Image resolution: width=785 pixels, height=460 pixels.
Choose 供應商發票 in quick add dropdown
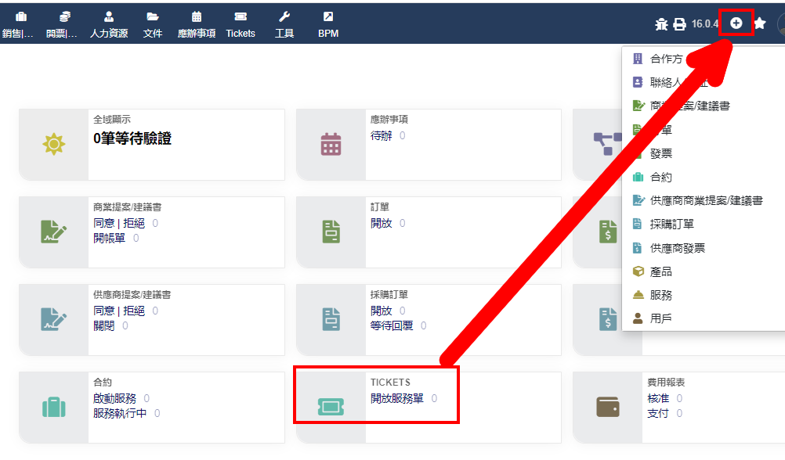(678, 248)
